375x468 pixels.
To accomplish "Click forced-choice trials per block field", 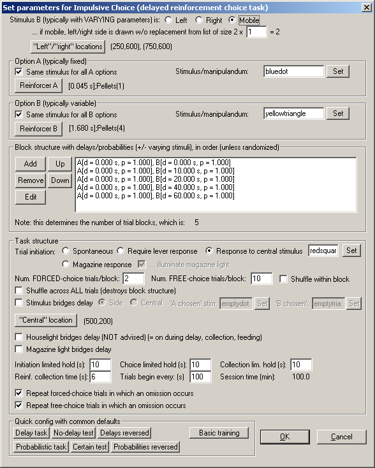I will pos(133,279).
